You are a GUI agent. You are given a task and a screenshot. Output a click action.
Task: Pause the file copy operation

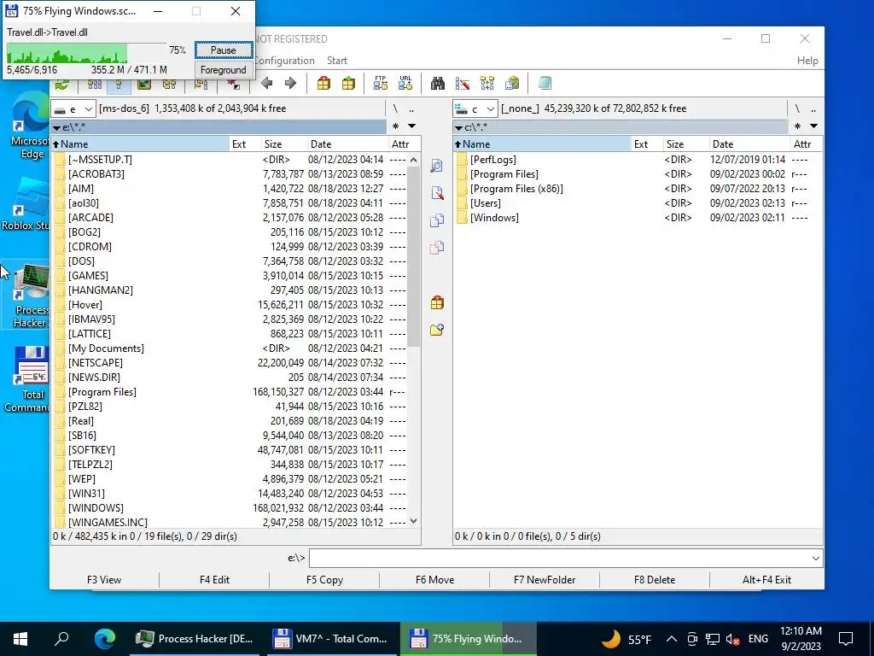click(x=224, y=50)
